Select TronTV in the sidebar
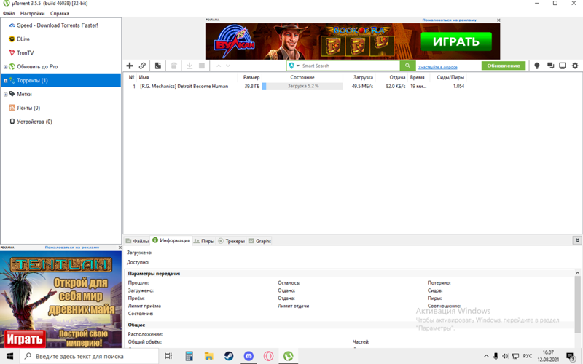The image size is (583, 364). (25, 52)
